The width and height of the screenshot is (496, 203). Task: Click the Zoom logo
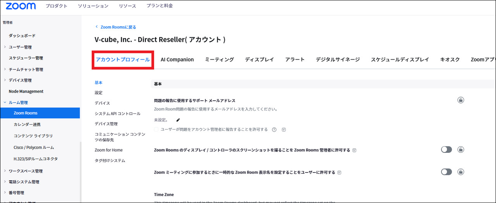point(21,6)
